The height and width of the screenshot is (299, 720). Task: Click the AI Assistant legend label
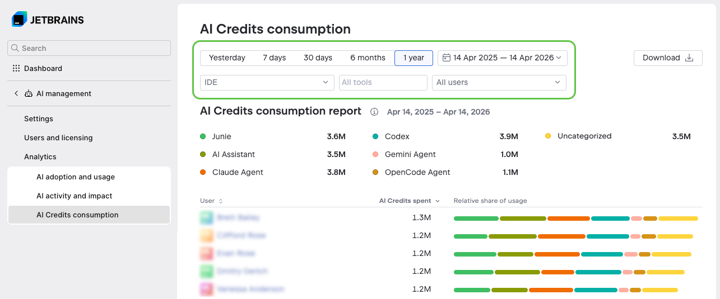(x=234, y=154)
